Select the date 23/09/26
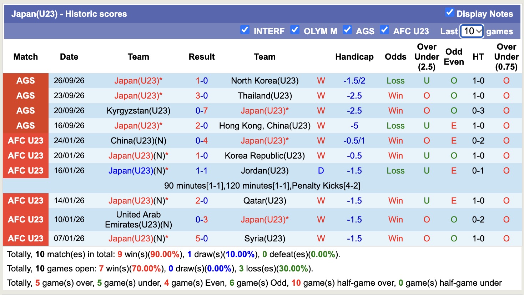Viewport: 524px width, 295px height. pyautogui.click(x=69, y=96)
